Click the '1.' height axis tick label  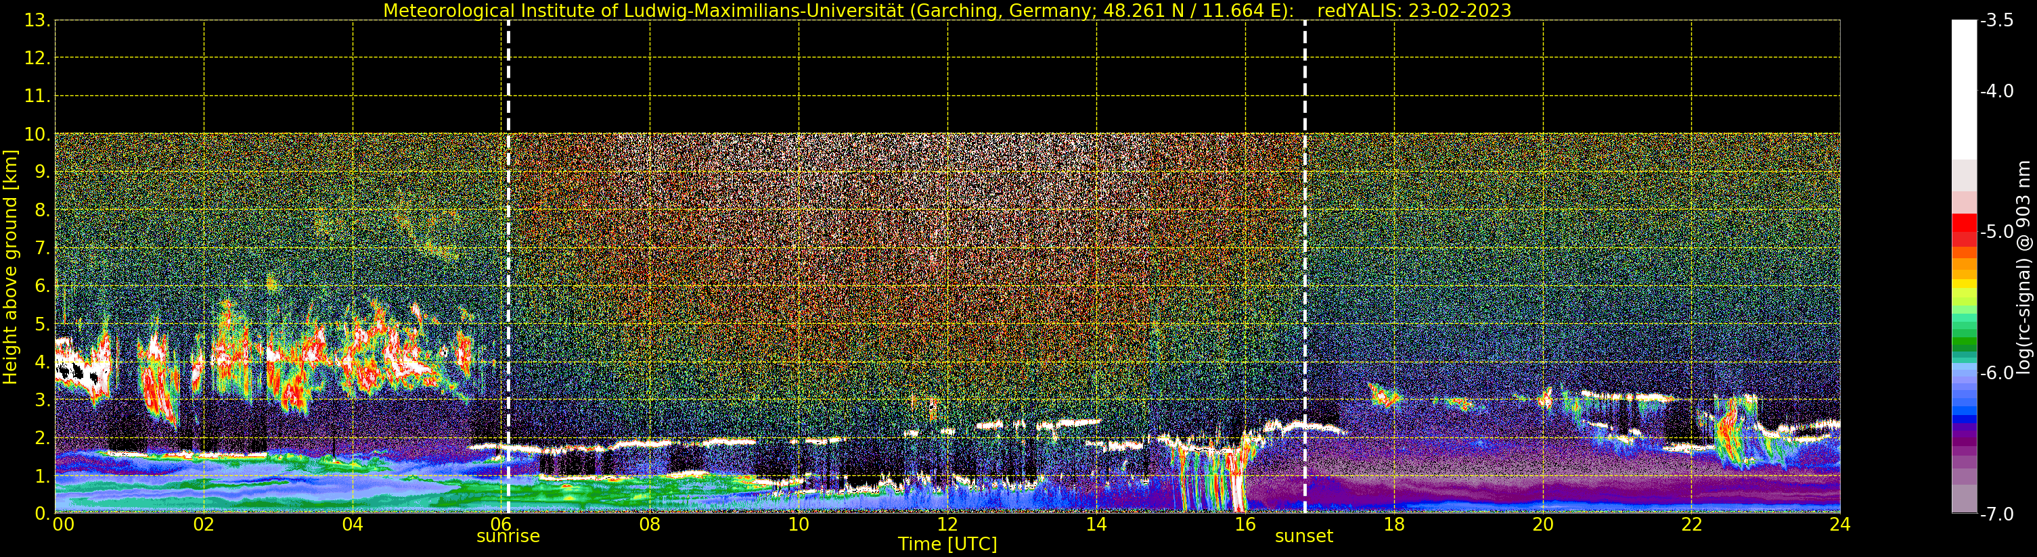pyautogui.click(x=42, y=476)
